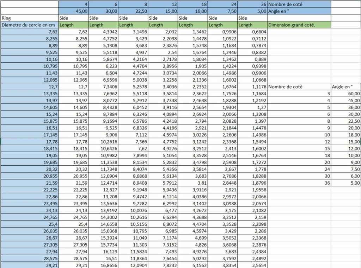Click the cell with value 2,032
The height and width of the screenshot is (268, 361).
[x=163, y=32]
